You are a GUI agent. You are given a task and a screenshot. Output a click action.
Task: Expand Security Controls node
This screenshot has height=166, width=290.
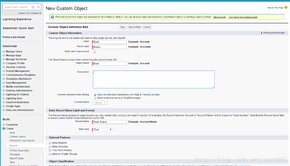click(4, 67)
